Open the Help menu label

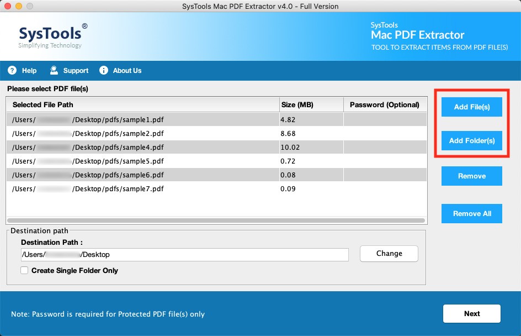pos(29,71)
